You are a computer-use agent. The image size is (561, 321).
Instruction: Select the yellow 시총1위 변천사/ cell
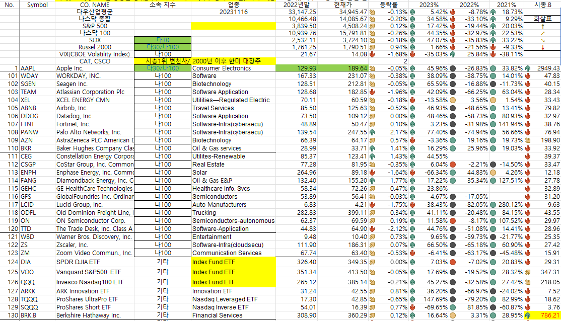pyautogui.click(x=163, y=61)
